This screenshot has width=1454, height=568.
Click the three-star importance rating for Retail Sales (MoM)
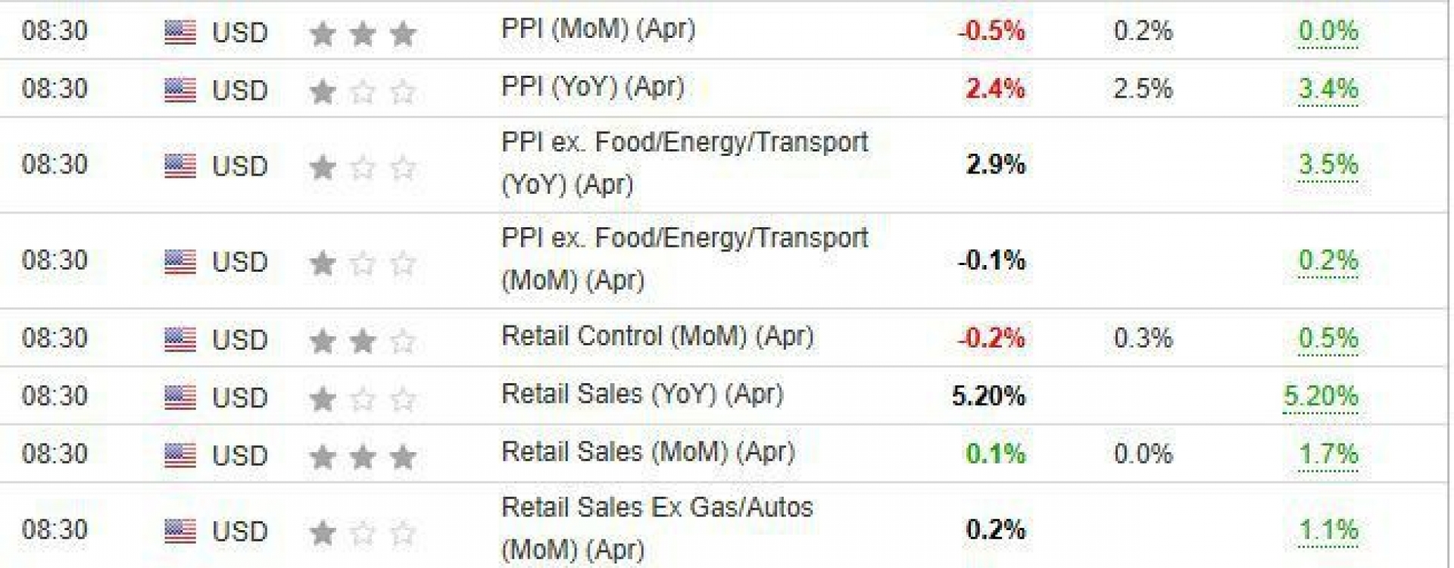click(x=363, y=457)
